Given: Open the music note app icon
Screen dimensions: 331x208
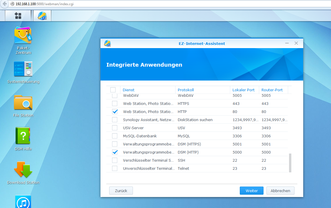Looking at the screenshot, I should tap(23, 202).
